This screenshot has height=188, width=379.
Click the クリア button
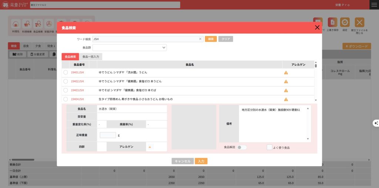click(226, 39)
